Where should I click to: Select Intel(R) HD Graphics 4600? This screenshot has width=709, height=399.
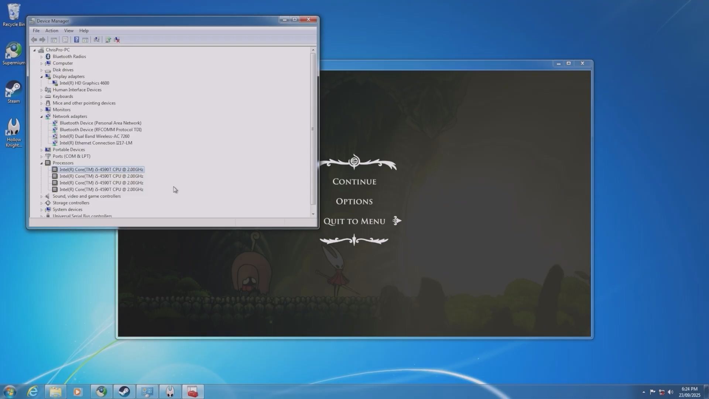click(84, 83)
